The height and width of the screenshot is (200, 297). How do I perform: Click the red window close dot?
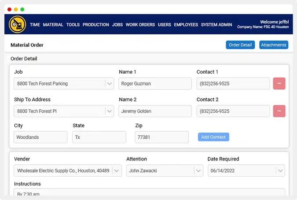tap(10, 9)
